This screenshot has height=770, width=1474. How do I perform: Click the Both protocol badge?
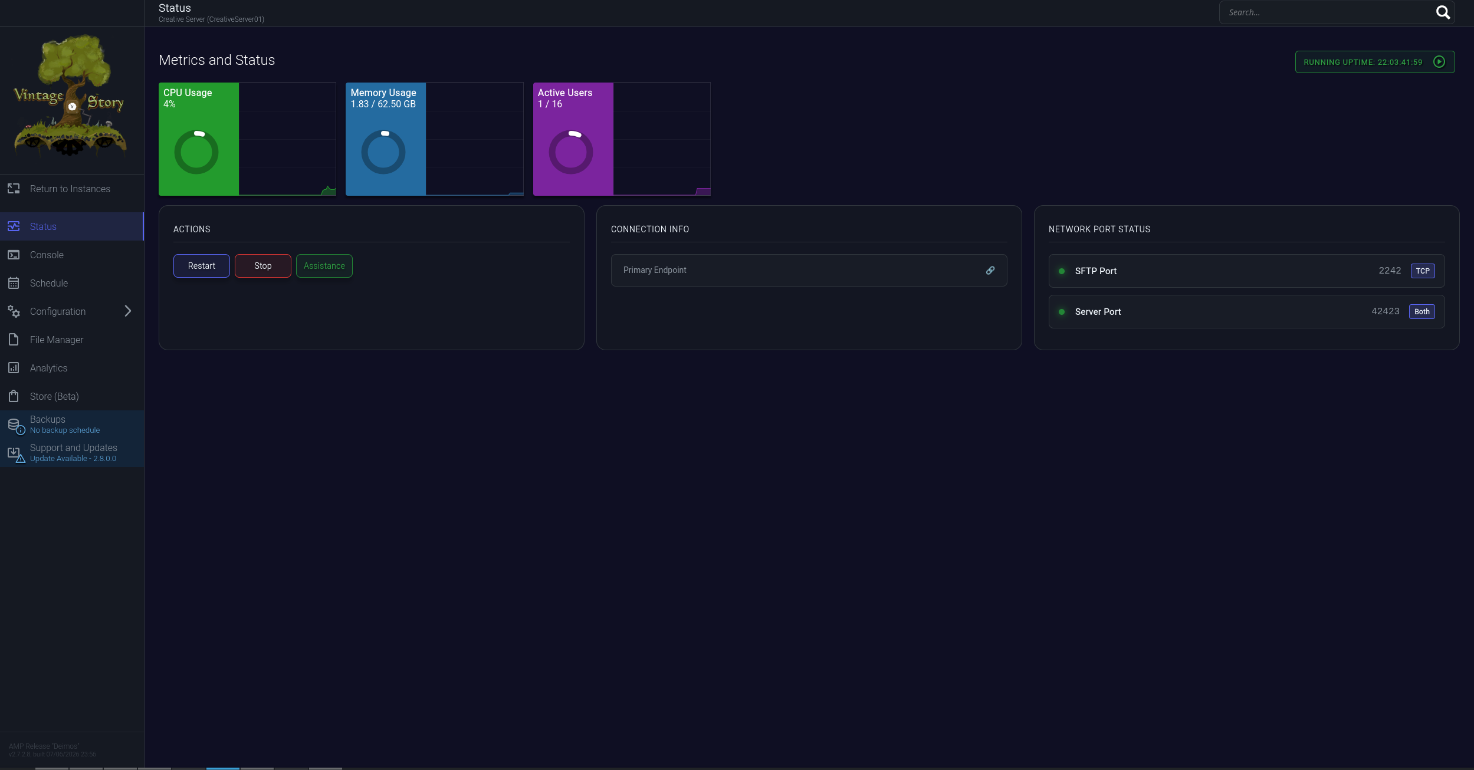[x=1422, y=312]
